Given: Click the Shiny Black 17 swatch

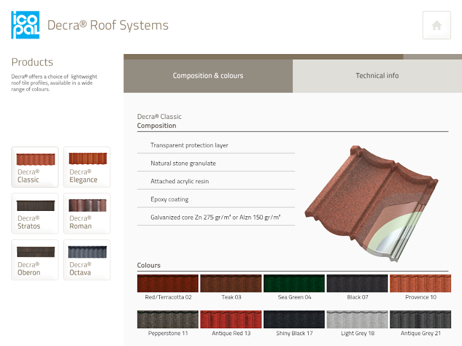Looking at the screenshot, I should point(294,319).
